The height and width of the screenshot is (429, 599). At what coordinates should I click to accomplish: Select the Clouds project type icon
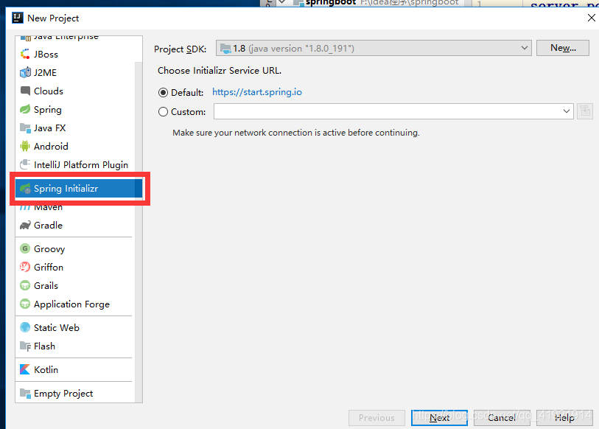(x=25, y=91)
